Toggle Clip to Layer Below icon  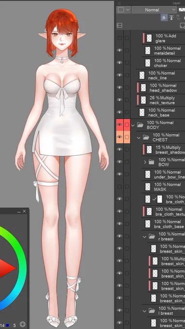click(x=164, y=17)
